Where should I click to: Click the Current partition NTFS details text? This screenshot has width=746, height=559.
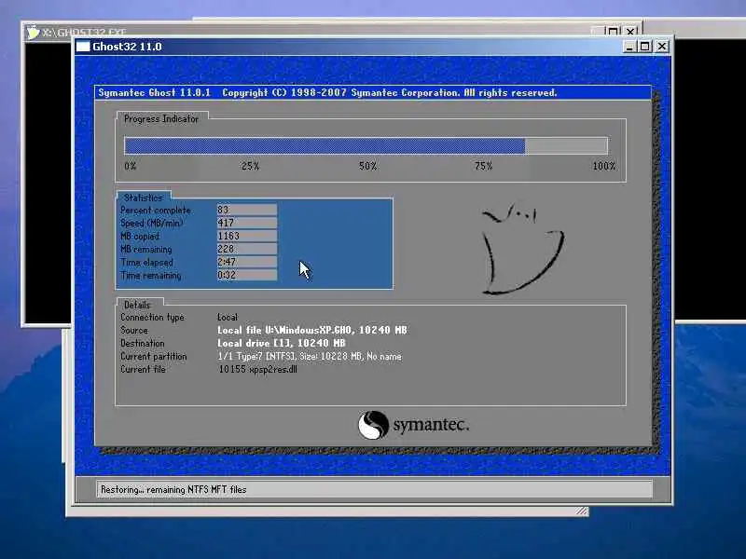pos(310,356)
